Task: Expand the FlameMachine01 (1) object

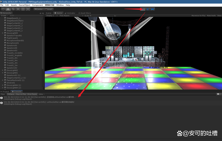Action: (3, 80)
